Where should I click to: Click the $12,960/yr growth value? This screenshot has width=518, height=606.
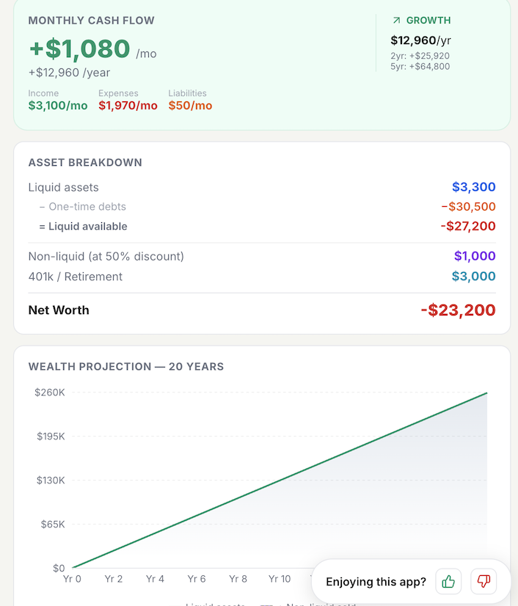[420, 40]
